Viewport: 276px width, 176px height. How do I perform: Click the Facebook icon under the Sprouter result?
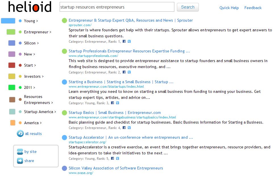coord(124,42)
